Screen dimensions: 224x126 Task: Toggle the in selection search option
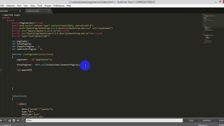click(x=18, y=120)
